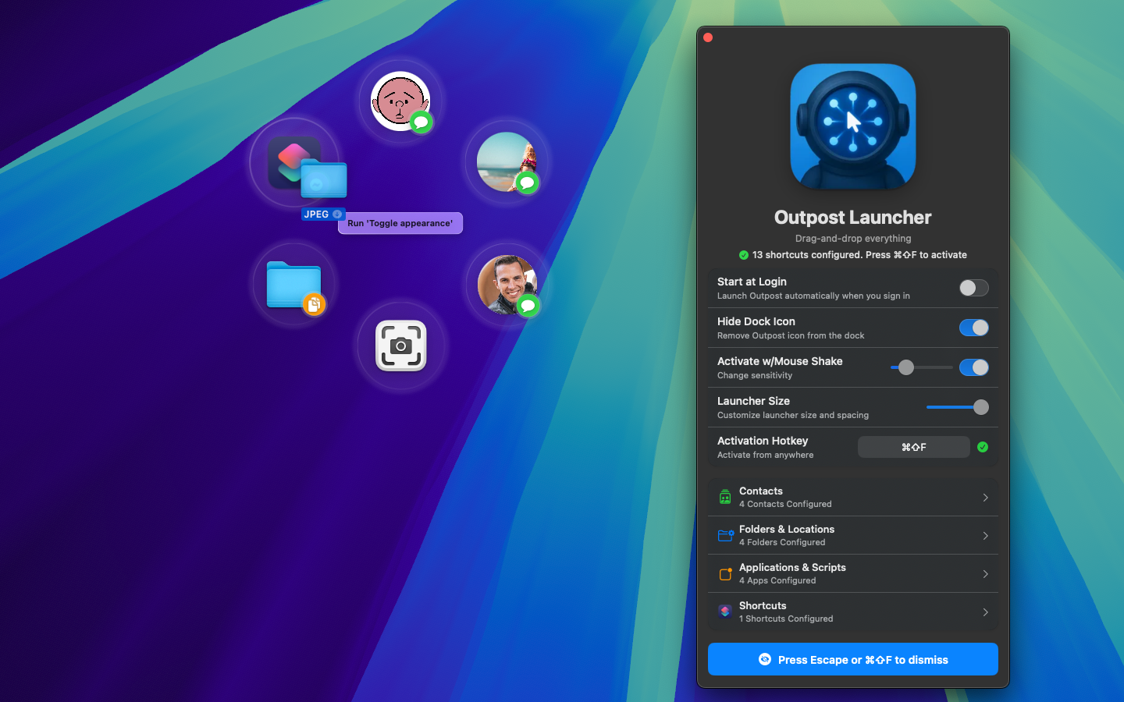Click the 'Activate w/Mouse Shake' label

(x=780, y=361)
